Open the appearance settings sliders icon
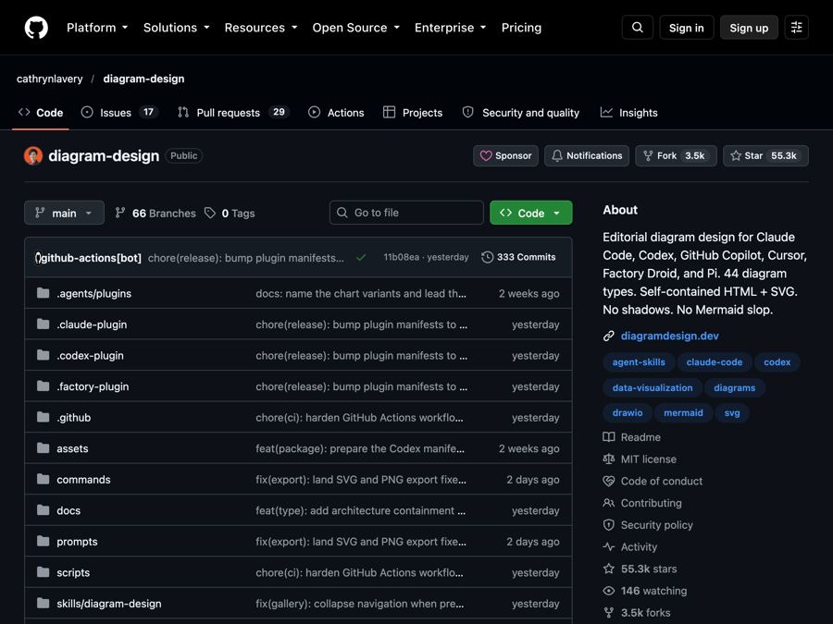Image resolution: width=833 pixels, height=624 pixels. pos(796,28)
